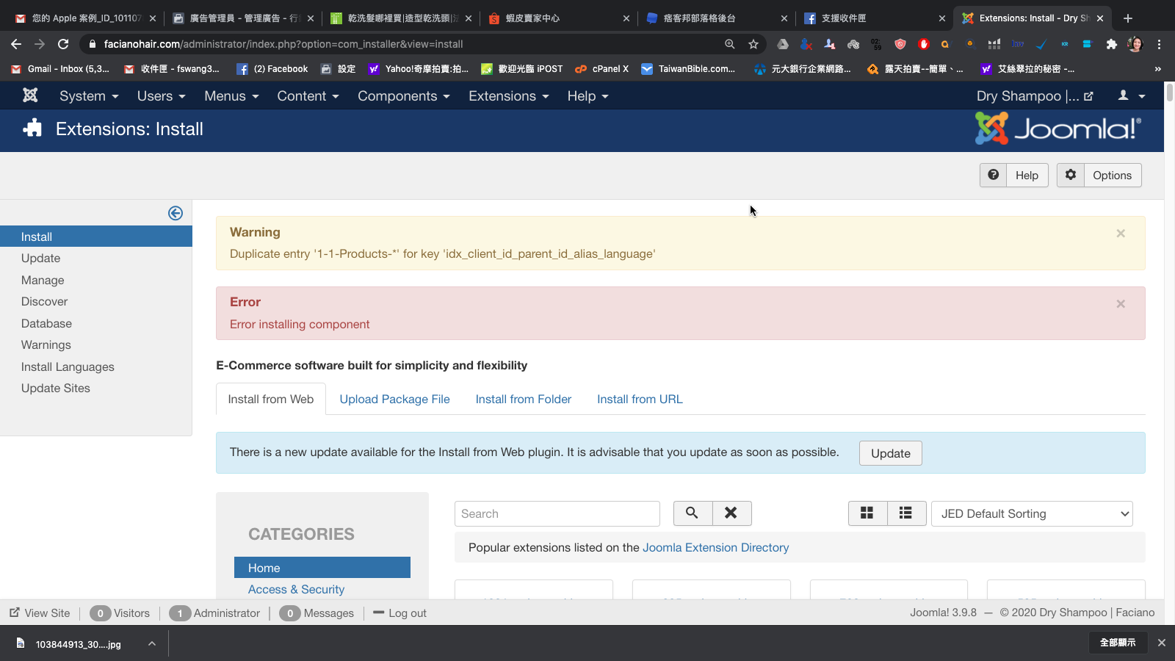Select the Access & Security category
The height and width of the screenshot is (661, 1175).
[296, 590]
